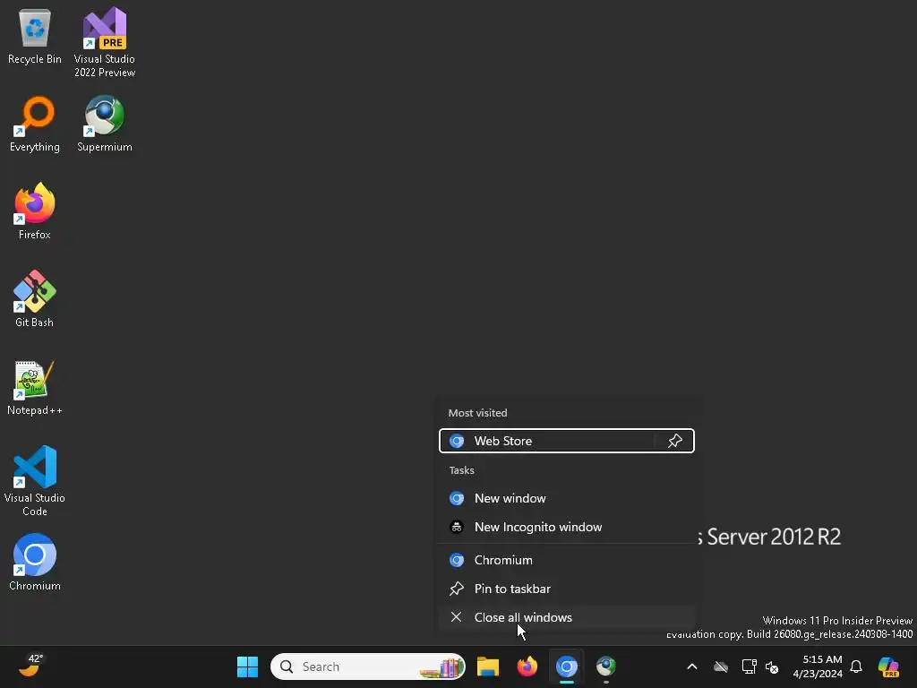Select the Everything search desktop shortcut
Image resolution: width=917 pixels, height=688 pixels.
pos(35,124)
